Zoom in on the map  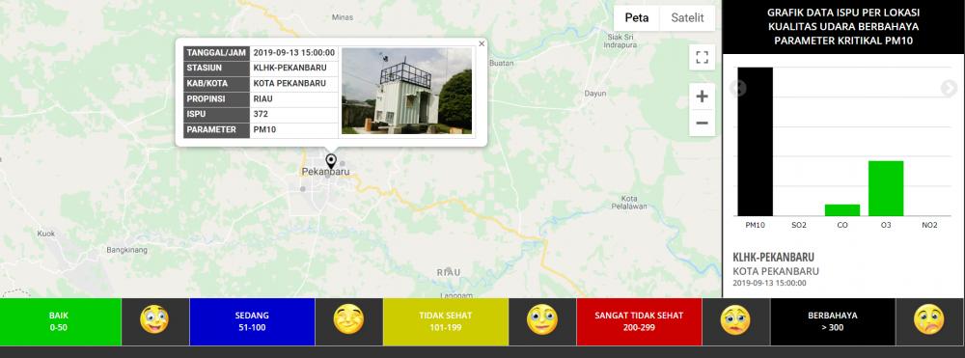[x=703, y=96]
